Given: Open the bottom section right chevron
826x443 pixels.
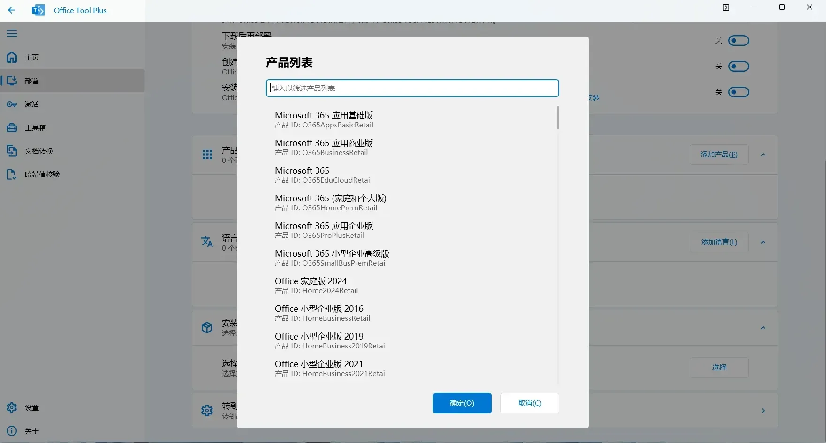Looking at the screenshot, I should click(763, 411).
